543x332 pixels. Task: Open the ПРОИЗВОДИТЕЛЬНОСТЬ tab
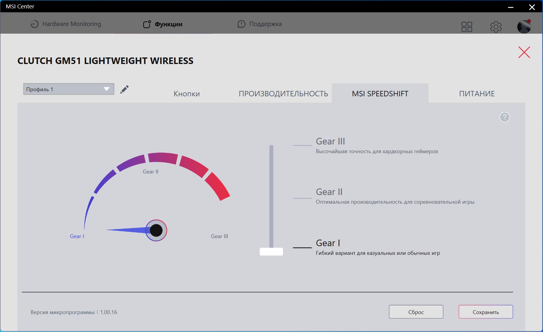[x=283, y=94]
